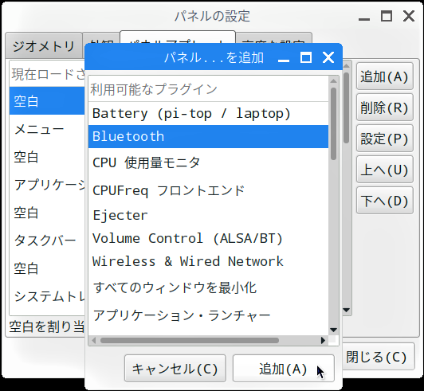Select アプリケーション・ランチャー plugin
424x391 pixels.
pos(208,315)
